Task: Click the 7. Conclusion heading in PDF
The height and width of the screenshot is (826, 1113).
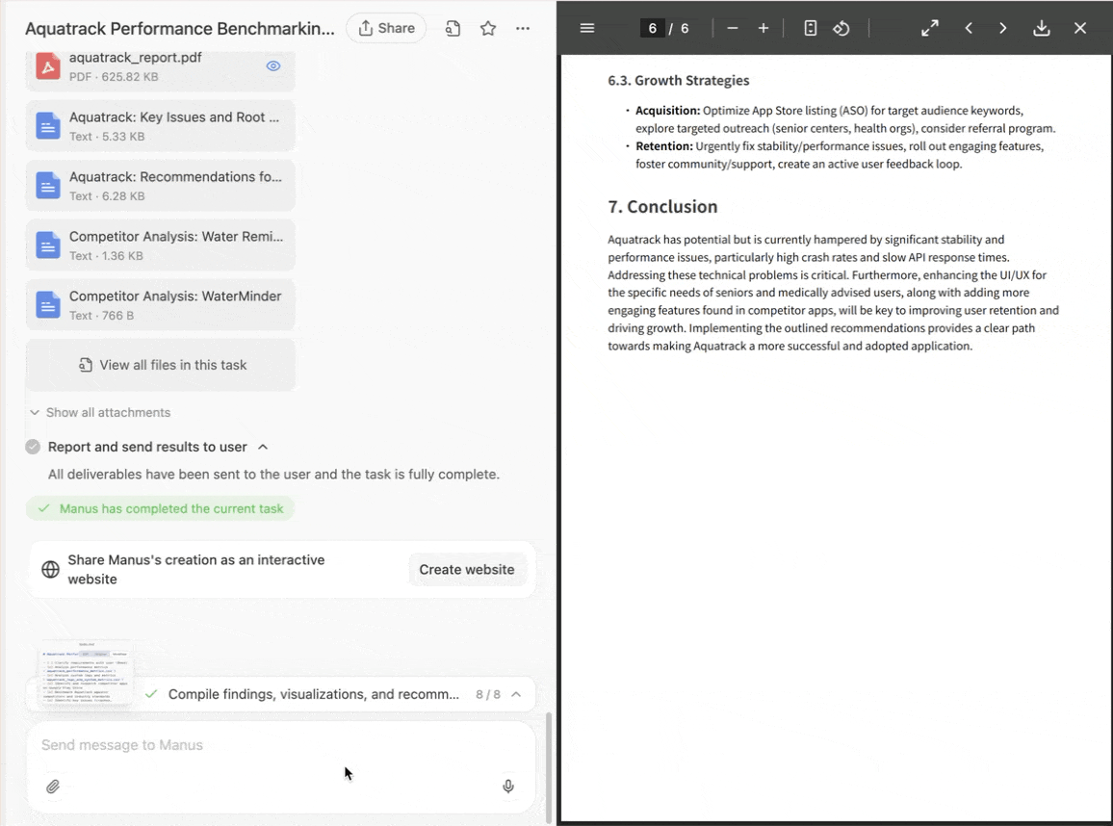Action: pos(662,206)
